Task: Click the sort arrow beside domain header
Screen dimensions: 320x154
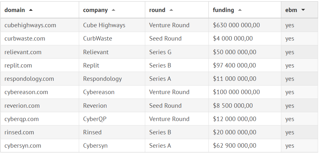Action: [31, 10]
